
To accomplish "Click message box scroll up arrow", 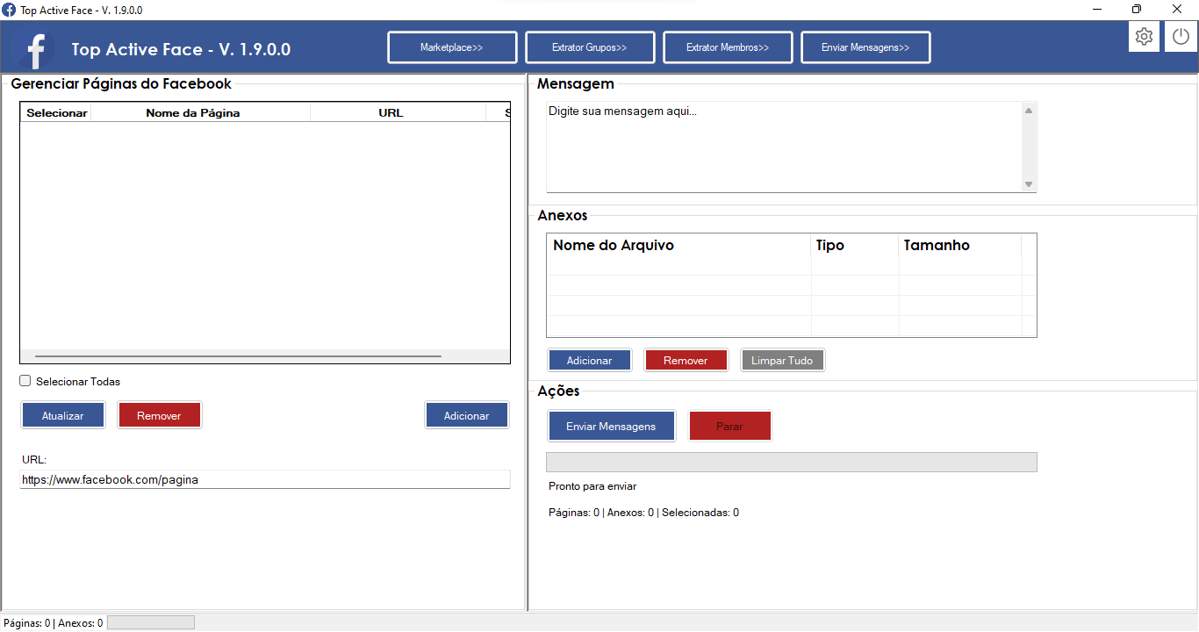I will click(x=1029, y=111).
